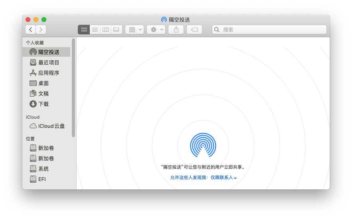This screenshot has width=352, height=219.
Task: Maximize the window with green button
Action: 44,20
